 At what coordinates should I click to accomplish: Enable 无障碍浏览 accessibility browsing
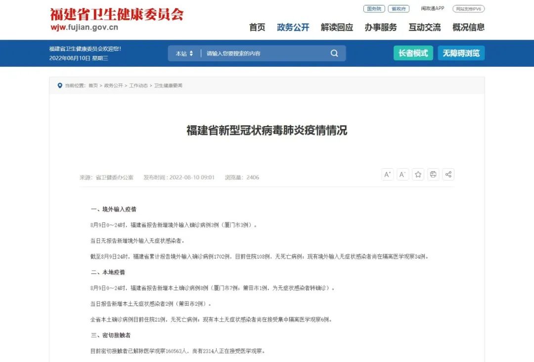click(x=461, y=53)
